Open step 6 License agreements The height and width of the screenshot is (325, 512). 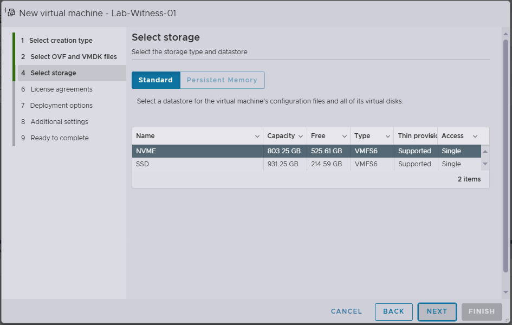(61, 89)
